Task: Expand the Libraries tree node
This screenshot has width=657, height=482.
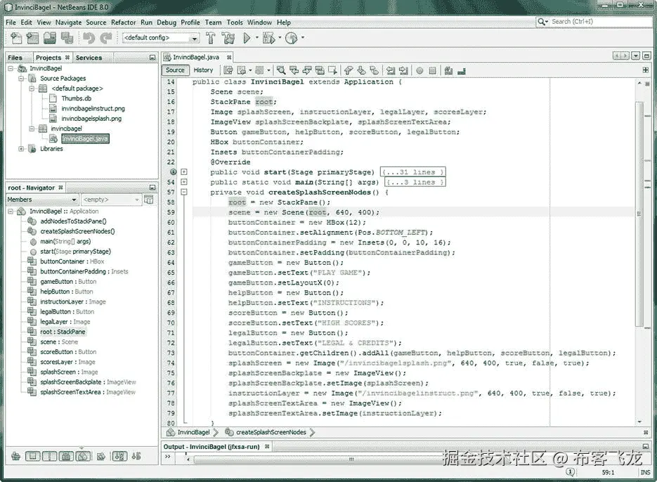Action: click(21, 149)
